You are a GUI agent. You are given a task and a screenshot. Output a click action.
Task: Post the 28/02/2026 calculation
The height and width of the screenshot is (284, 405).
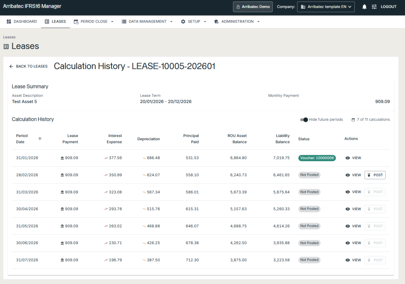375,175
